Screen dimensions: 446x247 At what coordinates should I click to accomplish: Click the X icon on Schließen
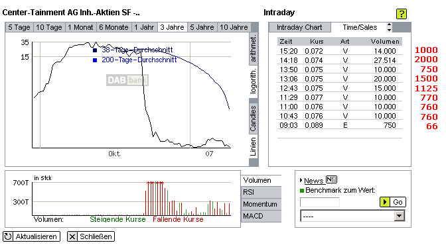(x=72, y=236)
